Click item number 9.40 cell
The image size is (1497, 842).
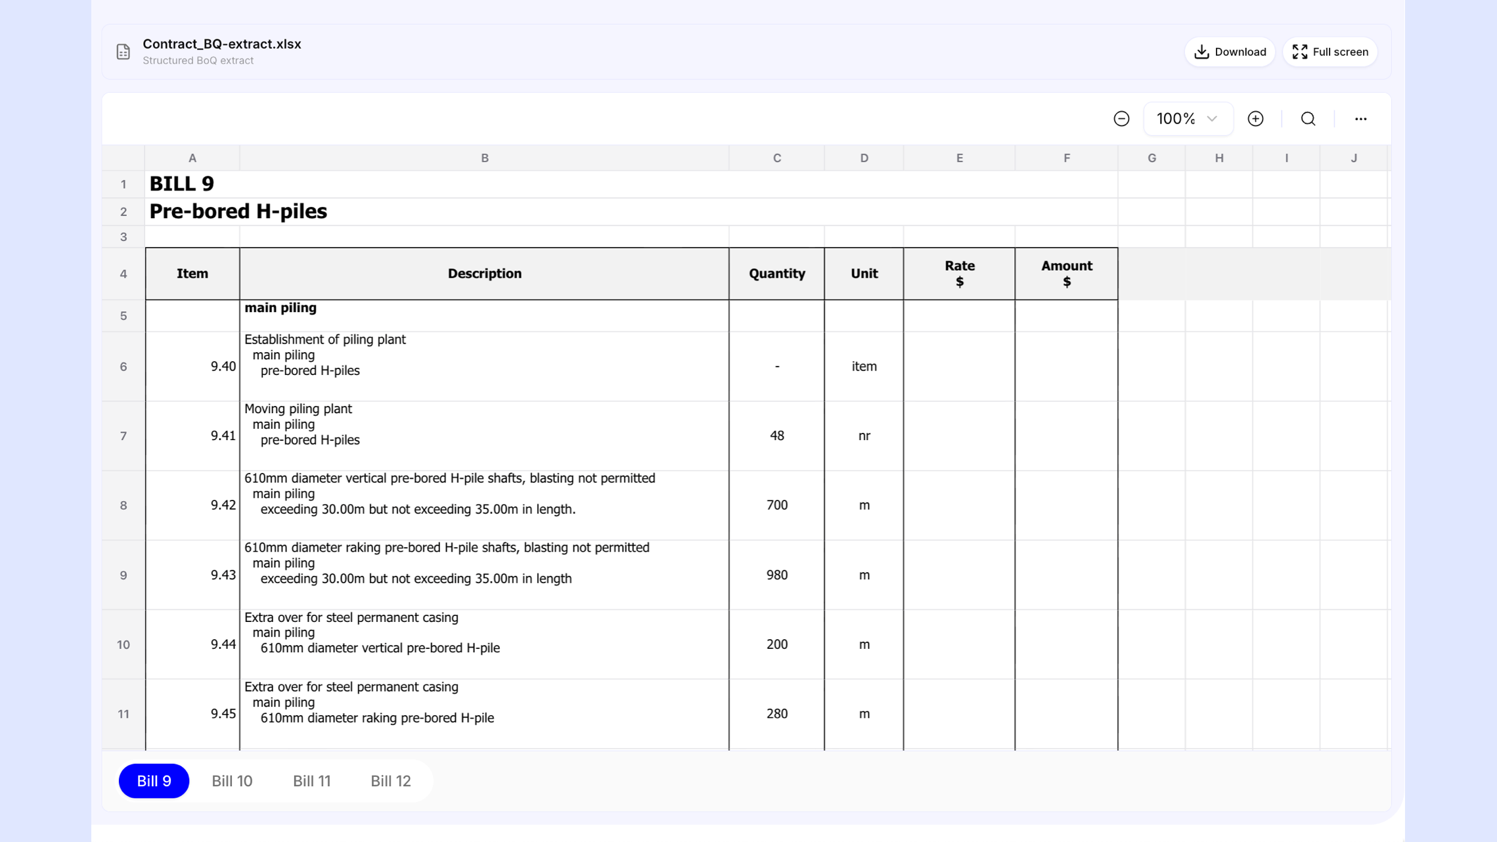[192, 366]
